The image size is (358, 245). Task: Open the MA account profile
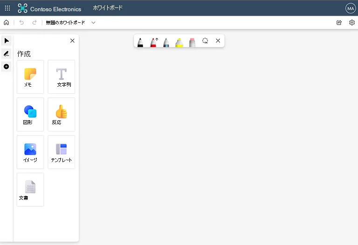click(x=351, y=8)
